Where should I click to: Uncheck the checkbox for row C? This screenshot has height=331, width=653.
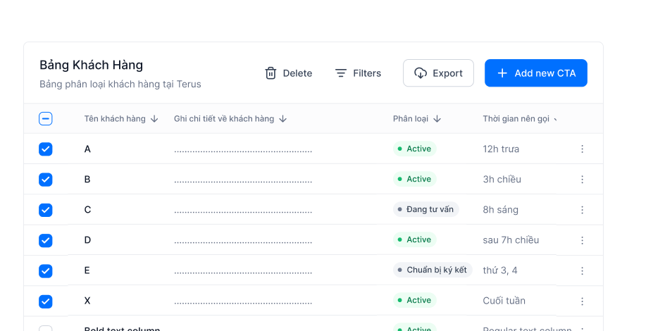(46, 210)
